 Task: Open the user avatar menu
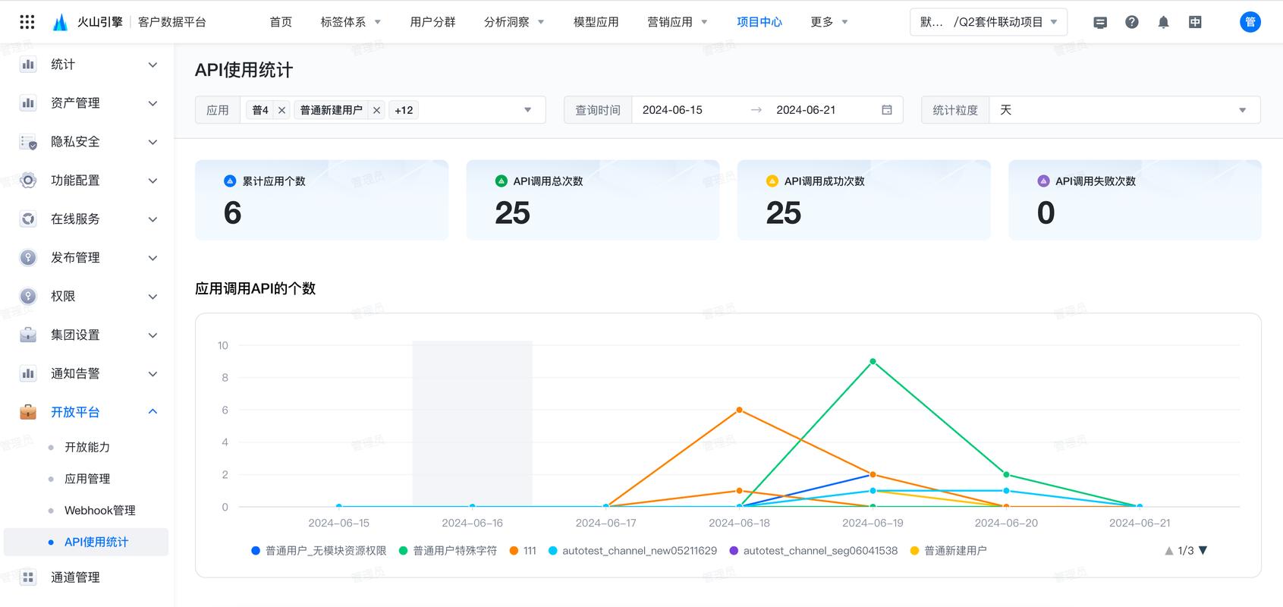pos(1250,22)
